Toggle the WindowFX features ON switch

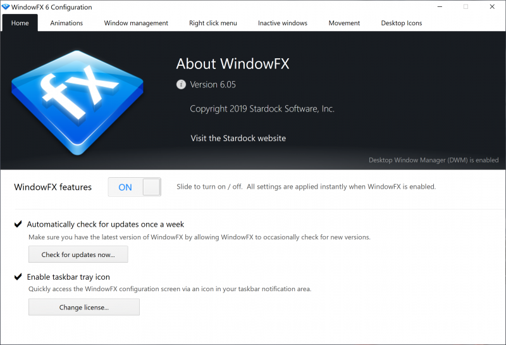135,187
